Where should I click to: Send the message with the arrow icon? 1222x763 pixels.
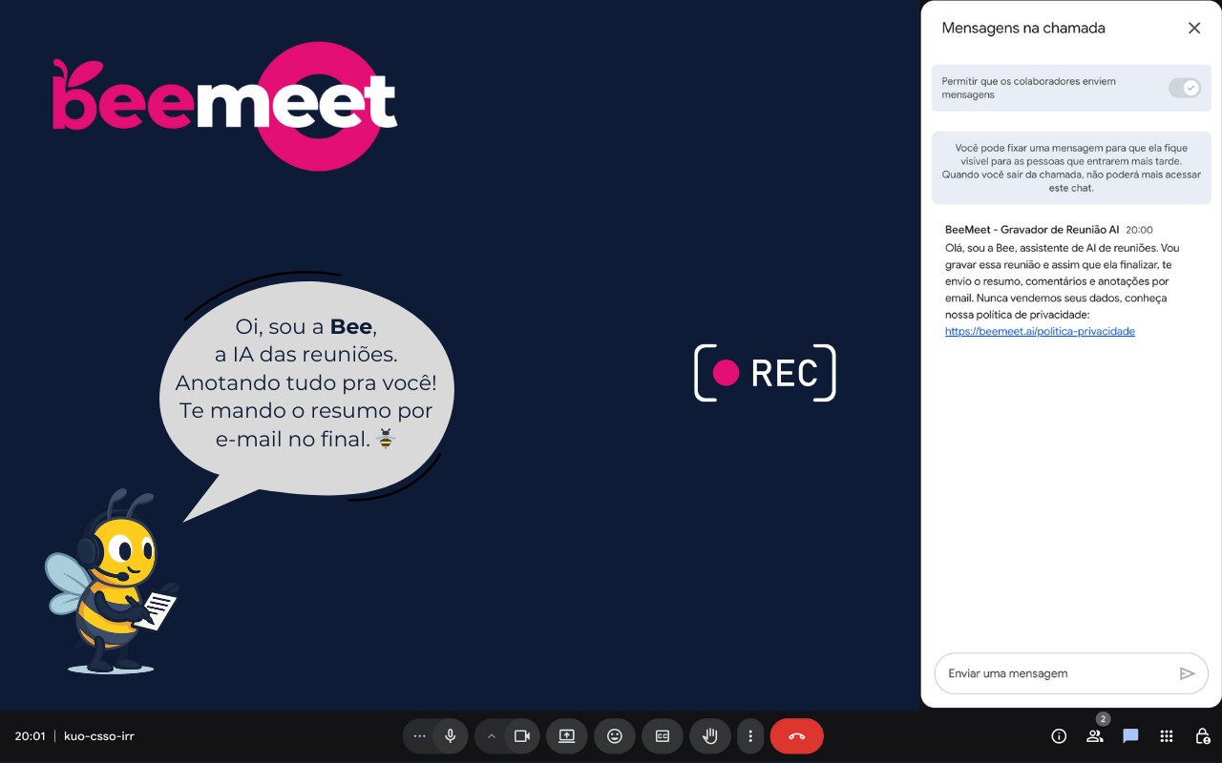(1188, 673)
